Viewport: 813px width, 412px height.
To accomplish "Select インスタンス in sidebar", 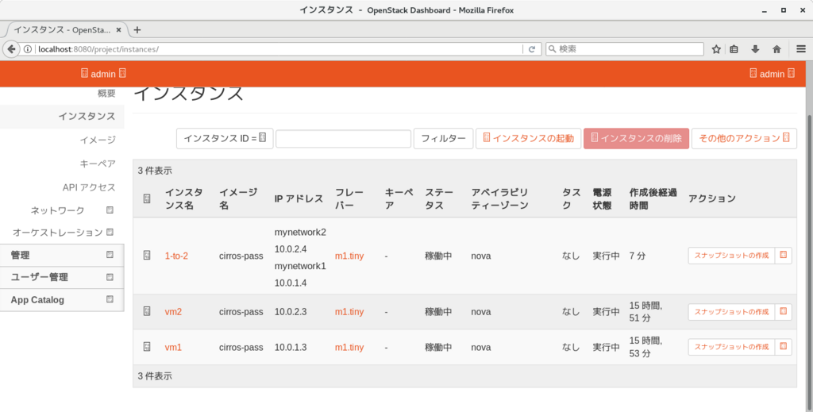I will click(62, 116).
